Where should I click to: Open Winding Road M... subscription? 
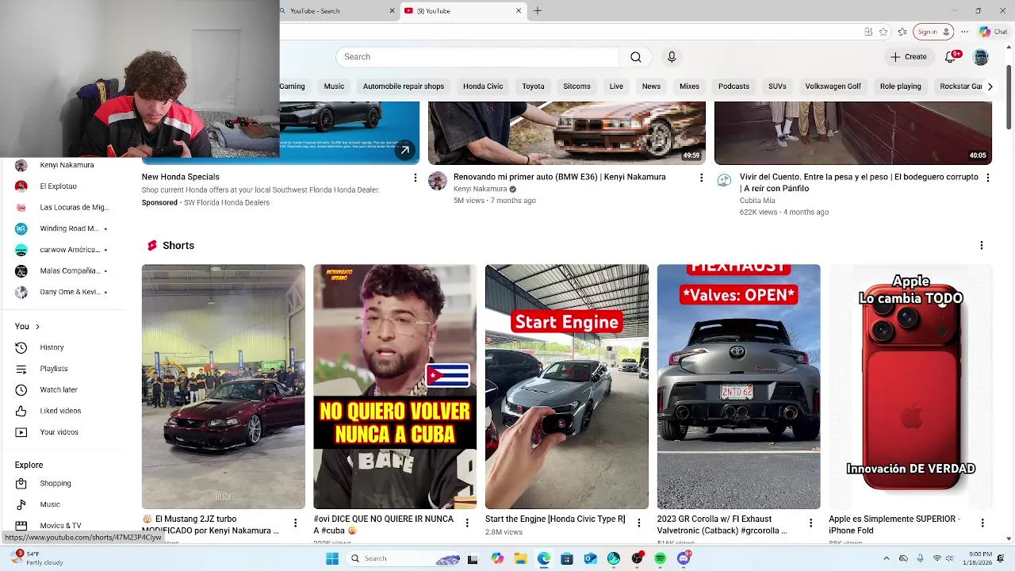[x=67, y=228]
